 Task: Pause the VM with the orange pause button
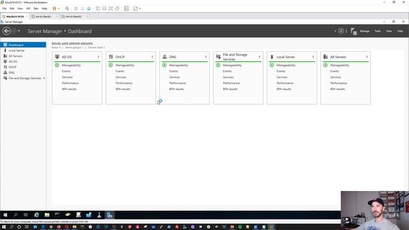point(54,8)
